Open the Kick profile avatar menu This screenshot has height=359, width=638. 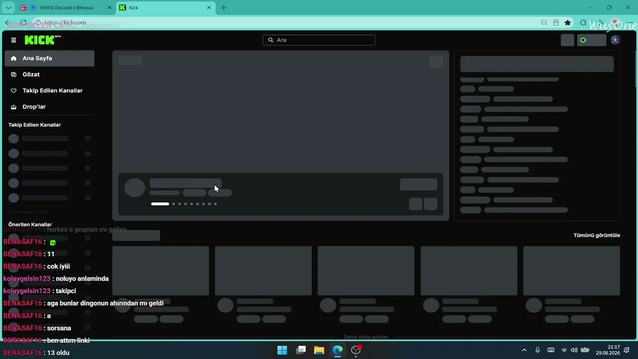coord(615,40)
